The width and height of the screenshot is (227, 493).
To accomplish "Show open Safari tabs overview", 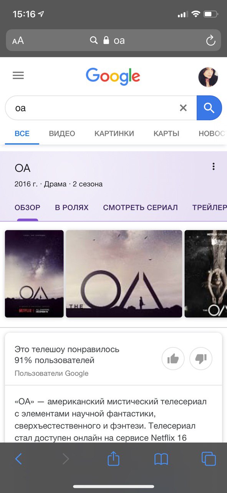I will [x=209, y=459].
